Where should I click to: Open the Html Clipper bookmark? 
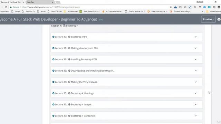click(x=55, y=11)
